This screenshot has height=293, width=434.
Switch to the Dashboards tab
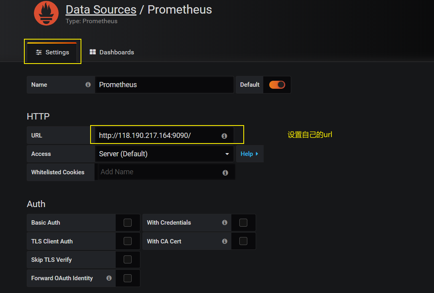pyautogui.click(x=112, y=52)
